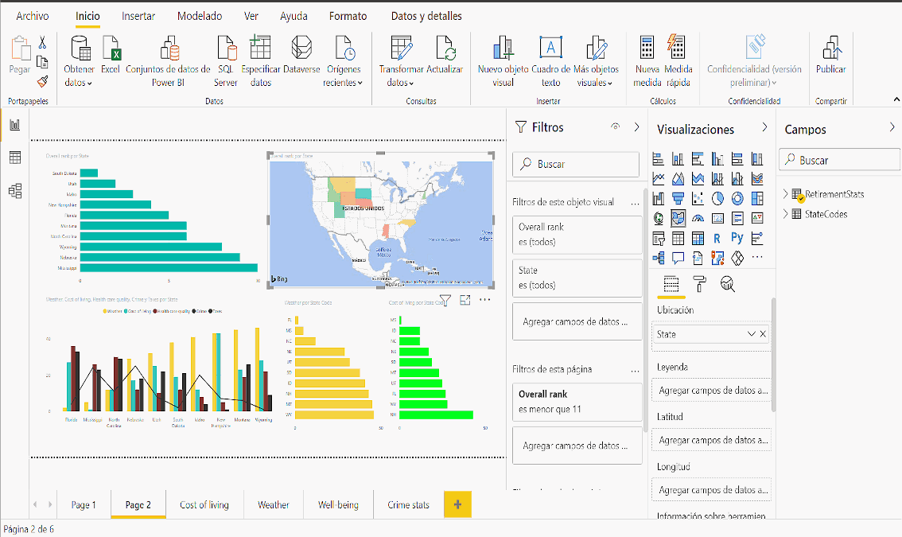Choose the clustered column chart visual
Viewport: 902px width, 537px height.
(717, 159)
